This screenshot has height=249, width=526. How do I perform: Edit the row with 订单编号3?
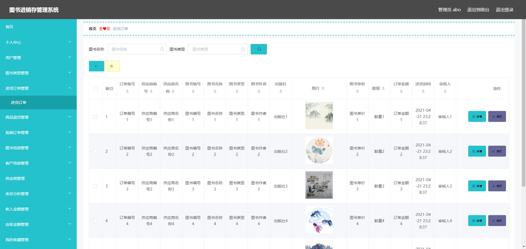tap(497, 186)
